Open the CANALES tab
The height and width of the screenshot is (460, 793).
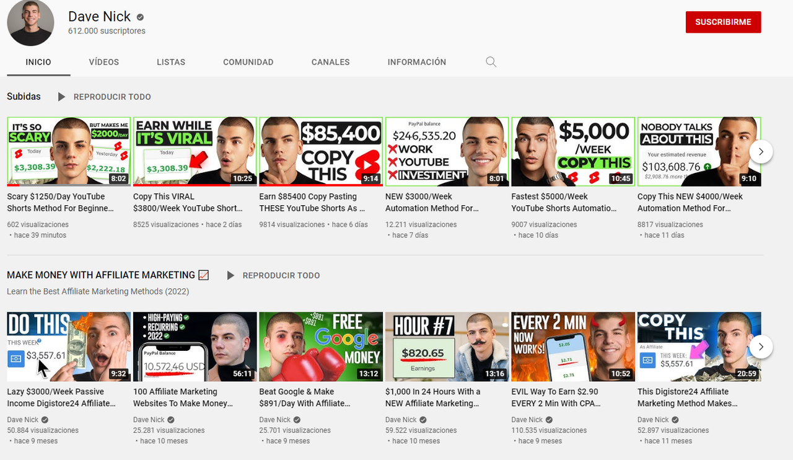click(331, 62)
